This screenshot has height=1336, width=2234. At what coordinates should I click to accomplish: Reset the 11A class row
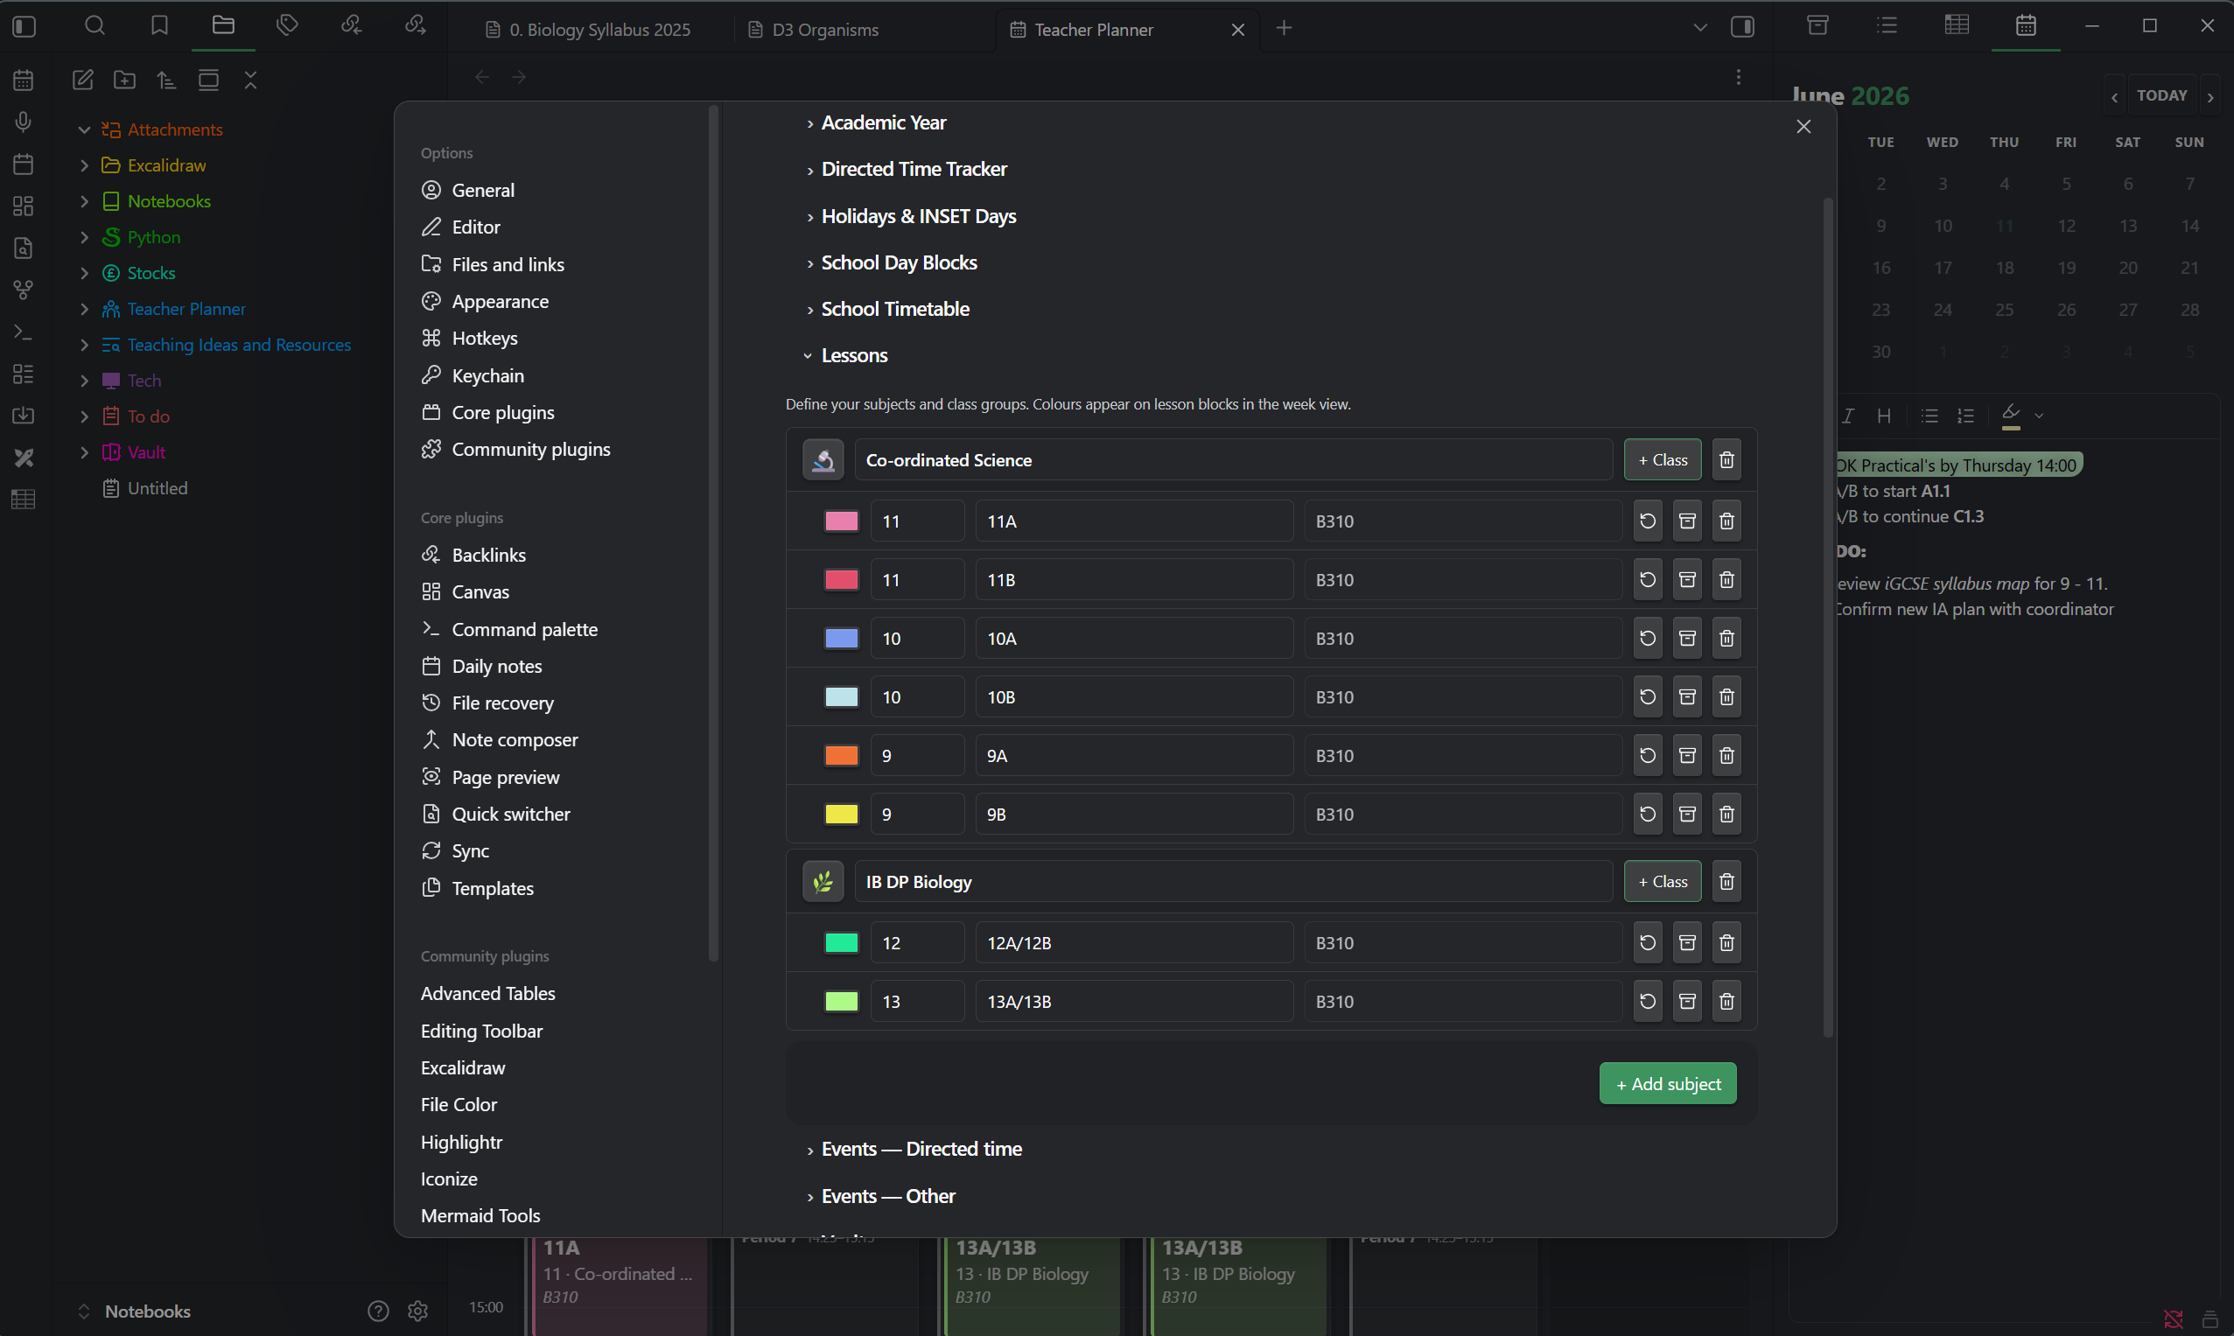(x=1648, y=521)
